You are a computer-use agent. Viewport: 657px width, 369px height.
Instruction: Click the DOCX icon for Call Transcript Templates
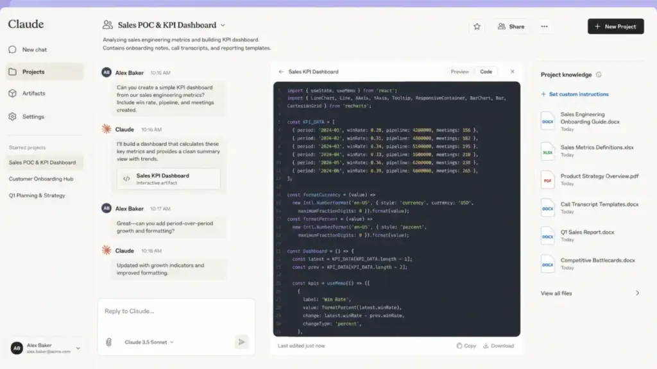pyautogui.click(x=548, y=208)
